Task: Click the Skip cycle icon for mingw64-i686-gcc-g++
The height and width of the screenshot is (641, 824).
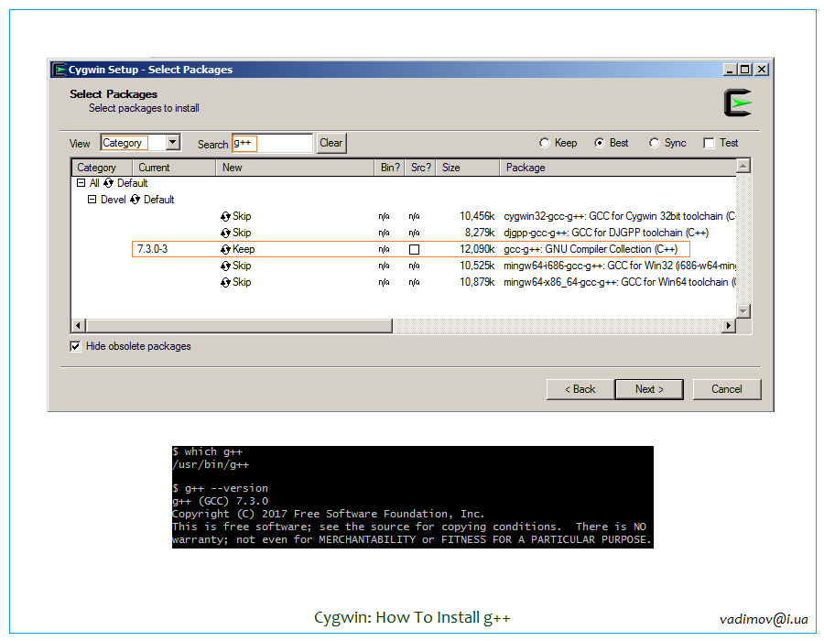Action: tap(225, 266)
